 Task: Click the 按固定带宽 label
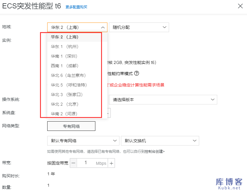(x=58, y=163)
